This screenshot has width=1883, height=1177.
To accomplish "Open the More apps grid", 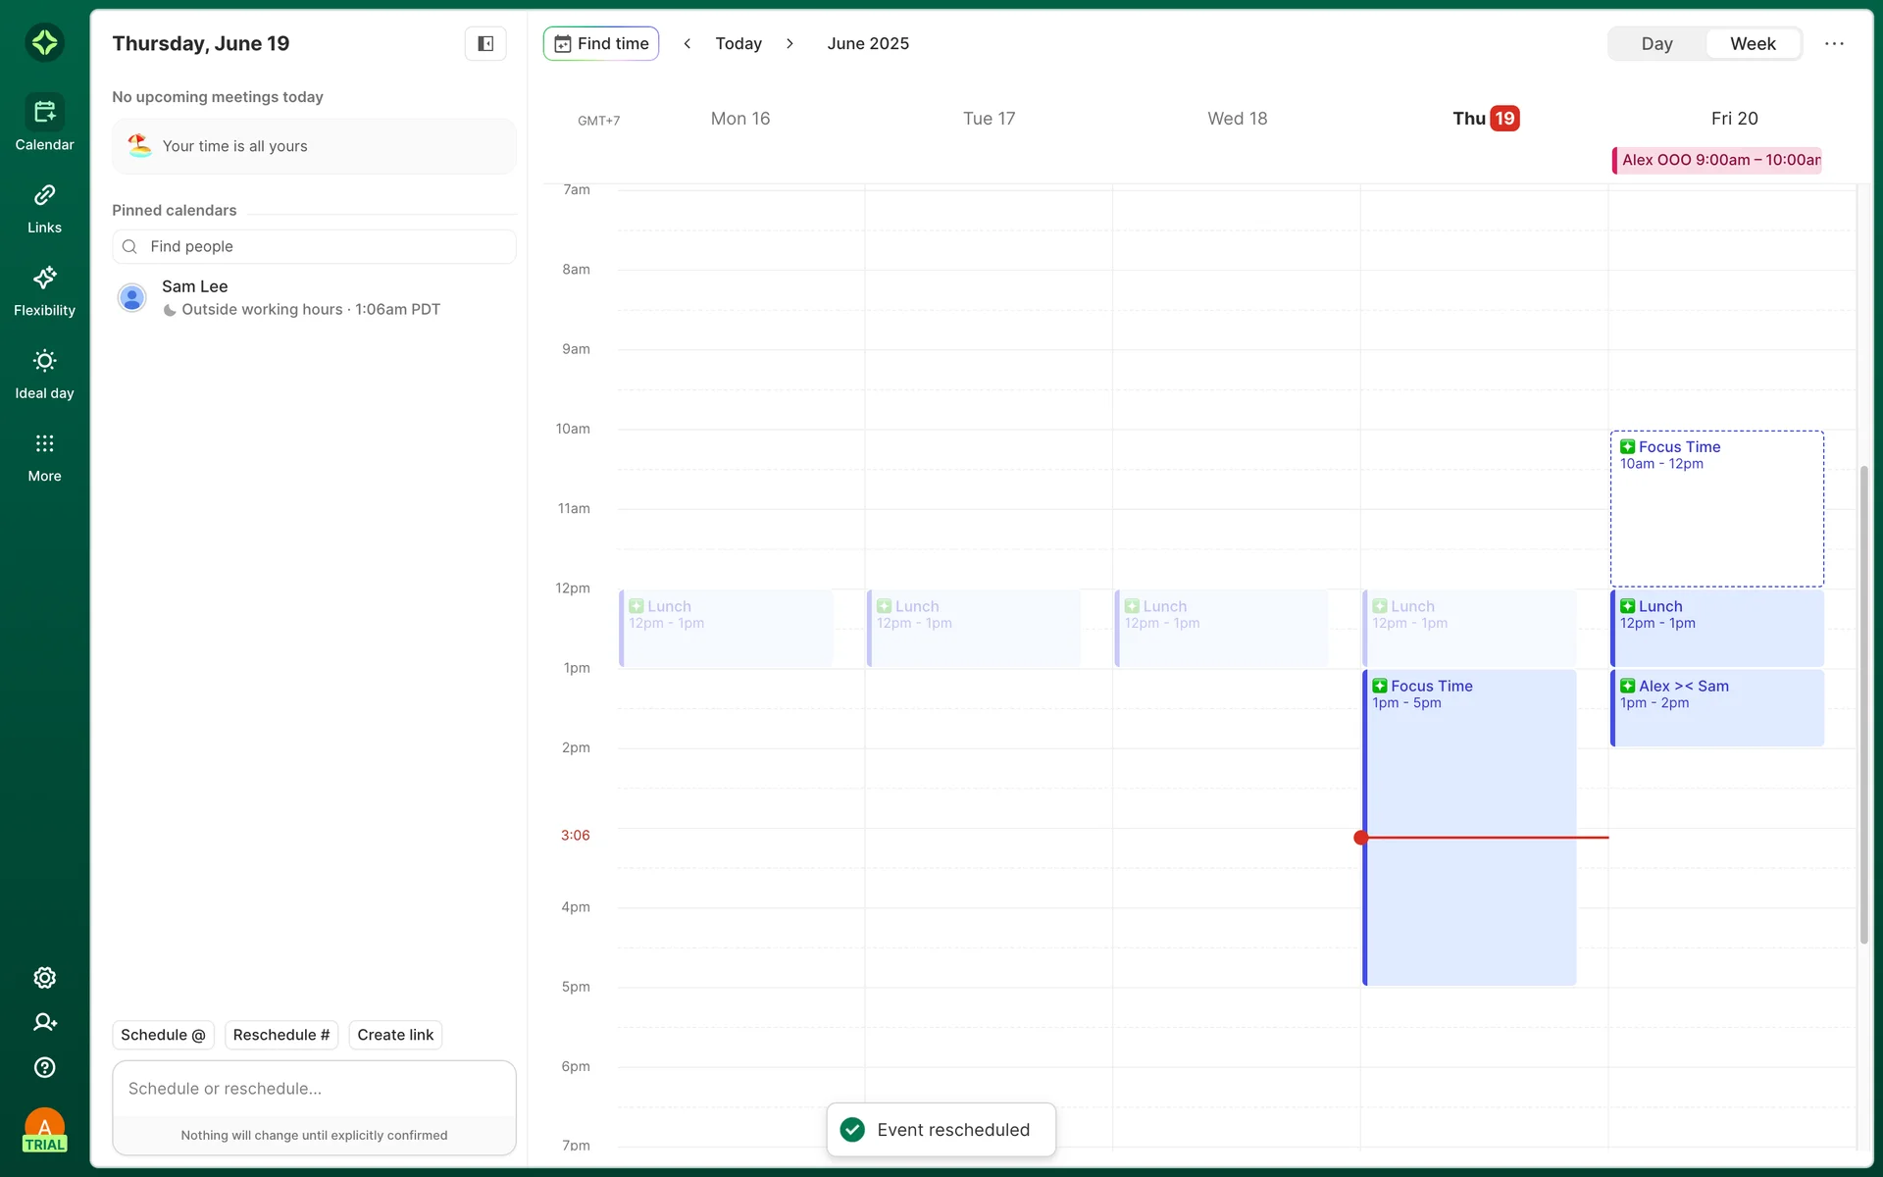I will [44, 457].
